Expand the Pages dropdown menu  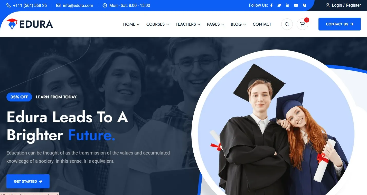click(x=215, y=24)
